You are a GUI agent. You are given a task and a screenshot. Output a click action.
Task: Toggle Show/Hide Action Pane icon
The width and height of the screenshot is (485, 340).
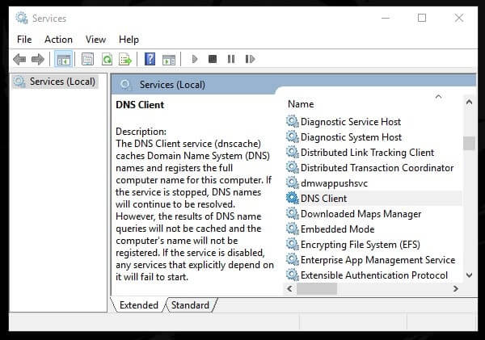point(169,59)
